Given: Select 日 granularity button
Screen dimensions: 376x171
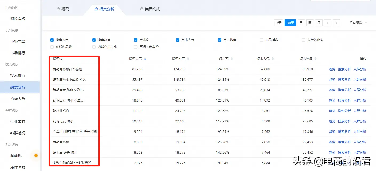Looking at the screenshot, I should click(x=301, y=23).
